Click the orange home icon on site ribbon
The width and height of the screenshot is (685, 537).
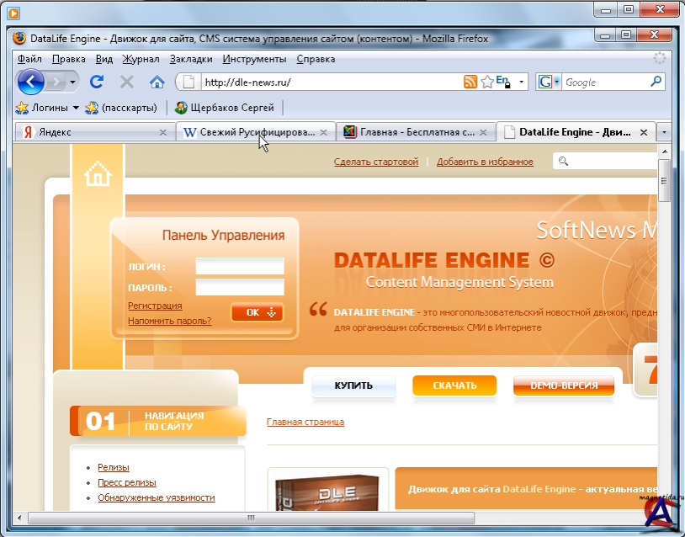[x=98, y=175]
